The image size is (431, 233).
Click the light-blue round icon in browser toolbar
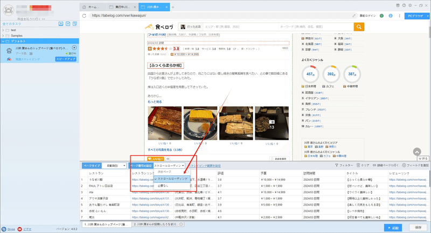[x=391, y=16]
